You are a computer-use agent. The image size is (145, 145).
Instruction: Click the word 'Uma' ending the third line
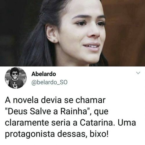(127, 123)
